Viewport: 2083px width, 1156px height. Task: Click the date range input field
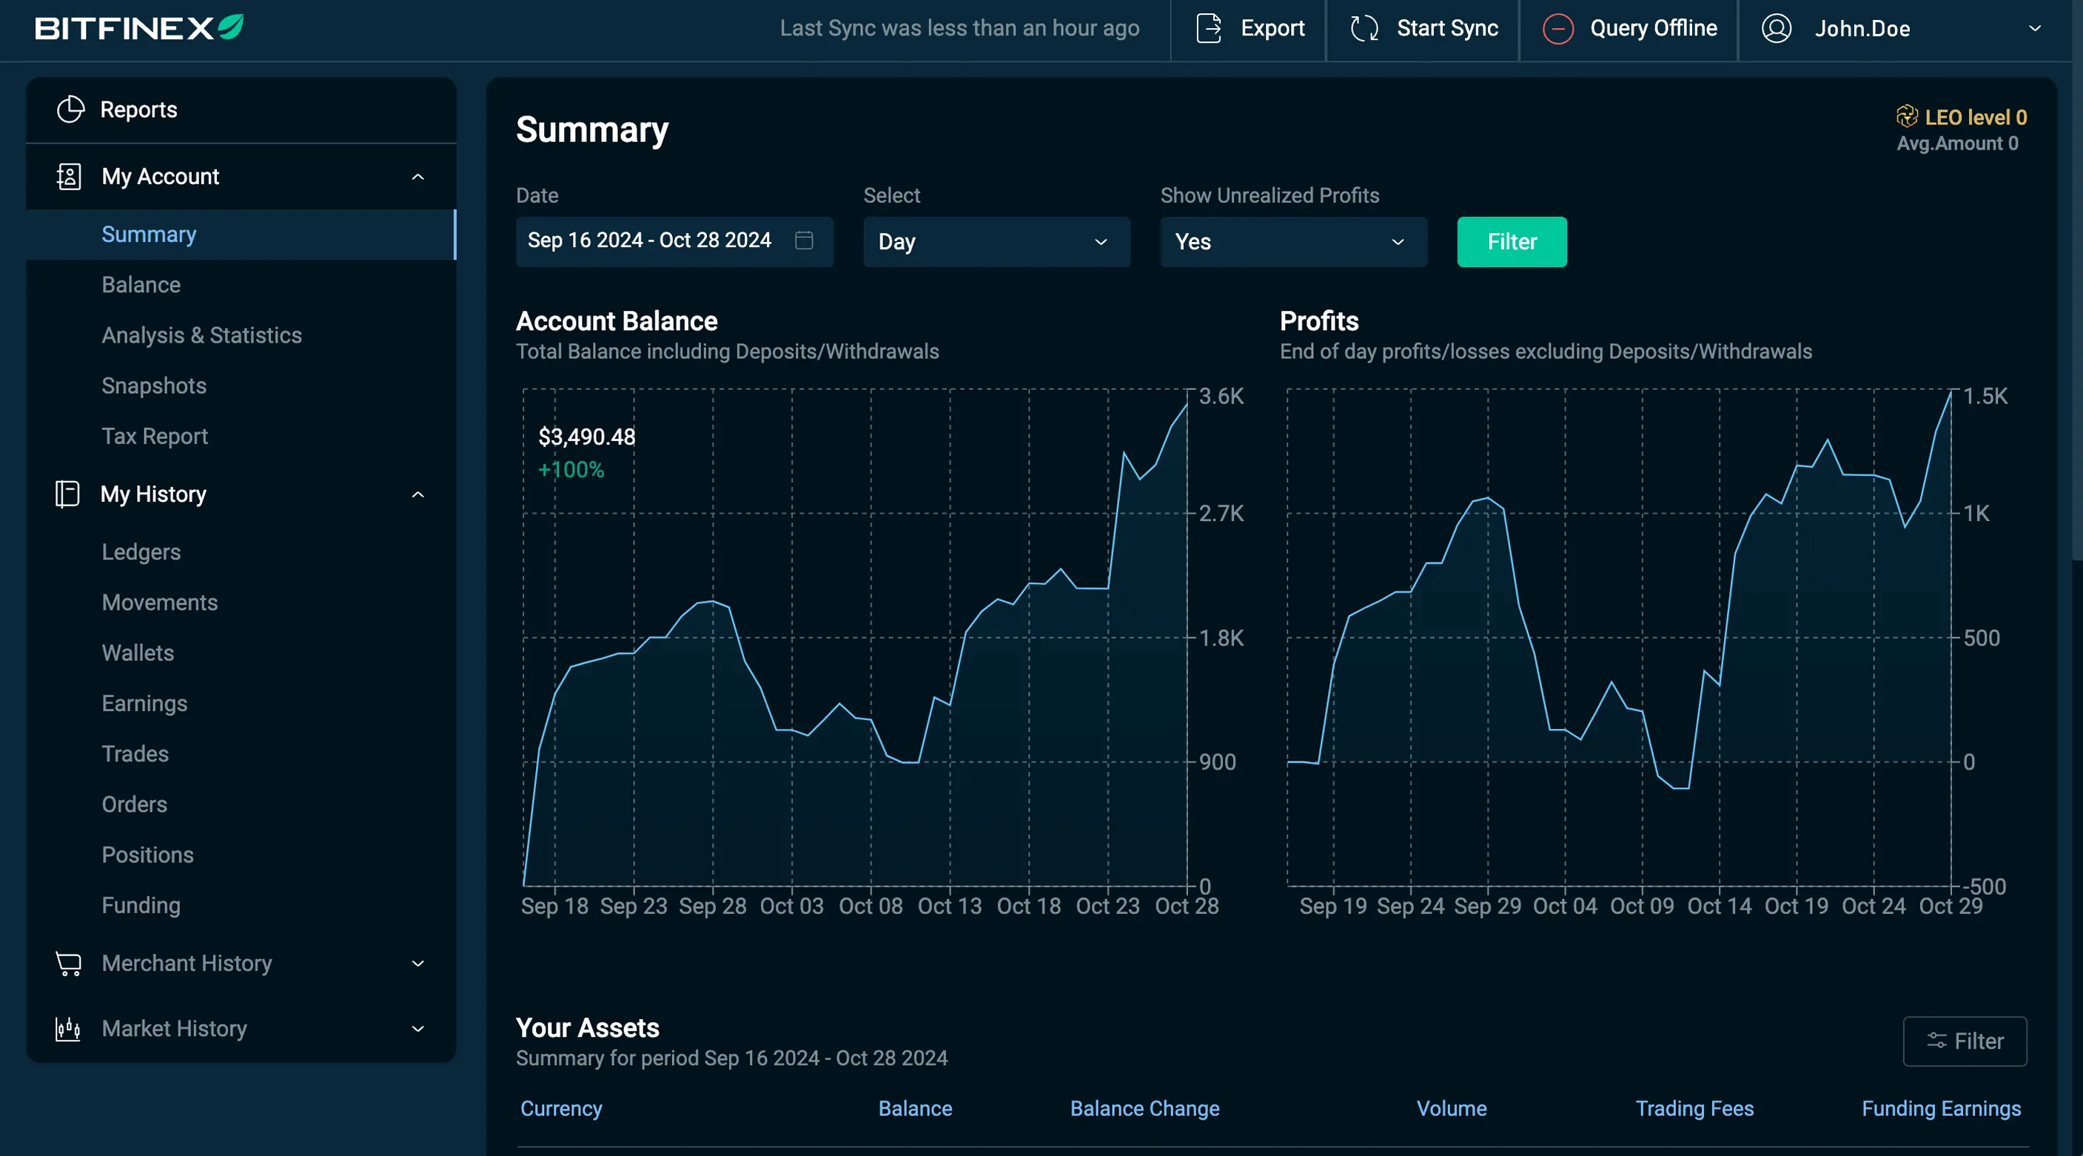pos(650,241)
